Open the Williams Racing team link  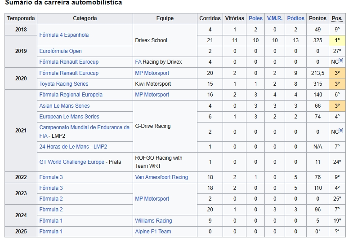coord(153,221)
